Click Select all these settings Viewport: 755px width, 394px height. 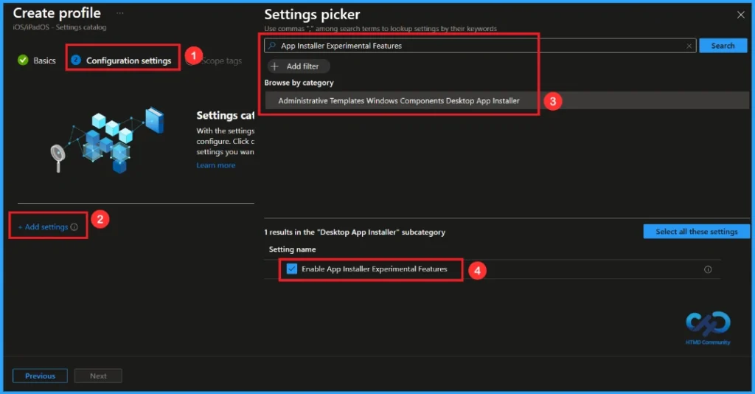pyautogui.click(x=696, y=232)
